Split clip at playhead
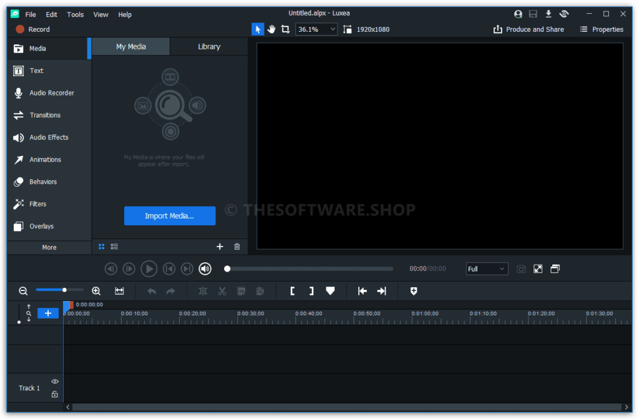Screen dimensions: 639x419 [x=203, y=291]
